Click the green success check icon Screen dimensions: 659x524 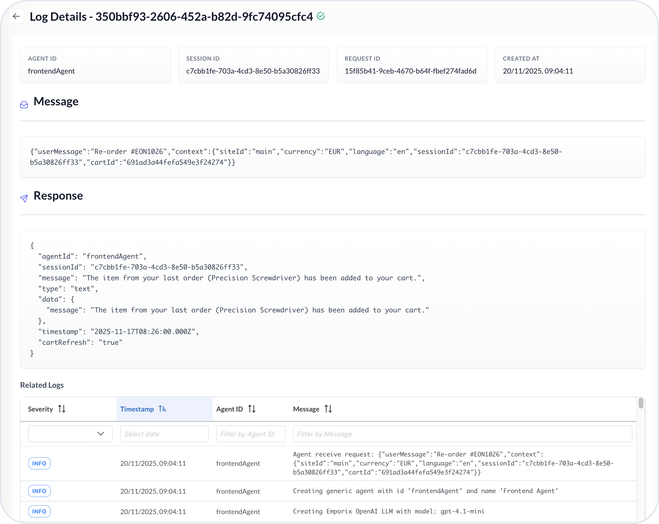(320, 16)
